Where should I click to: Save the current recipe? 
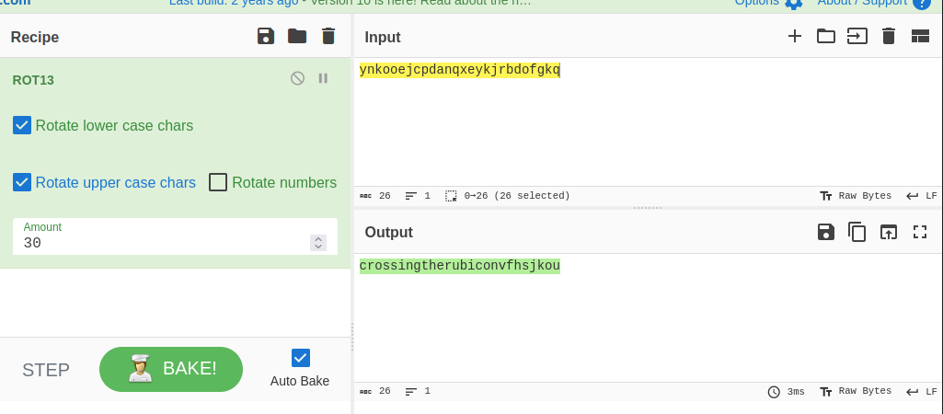tap(266, 36)
